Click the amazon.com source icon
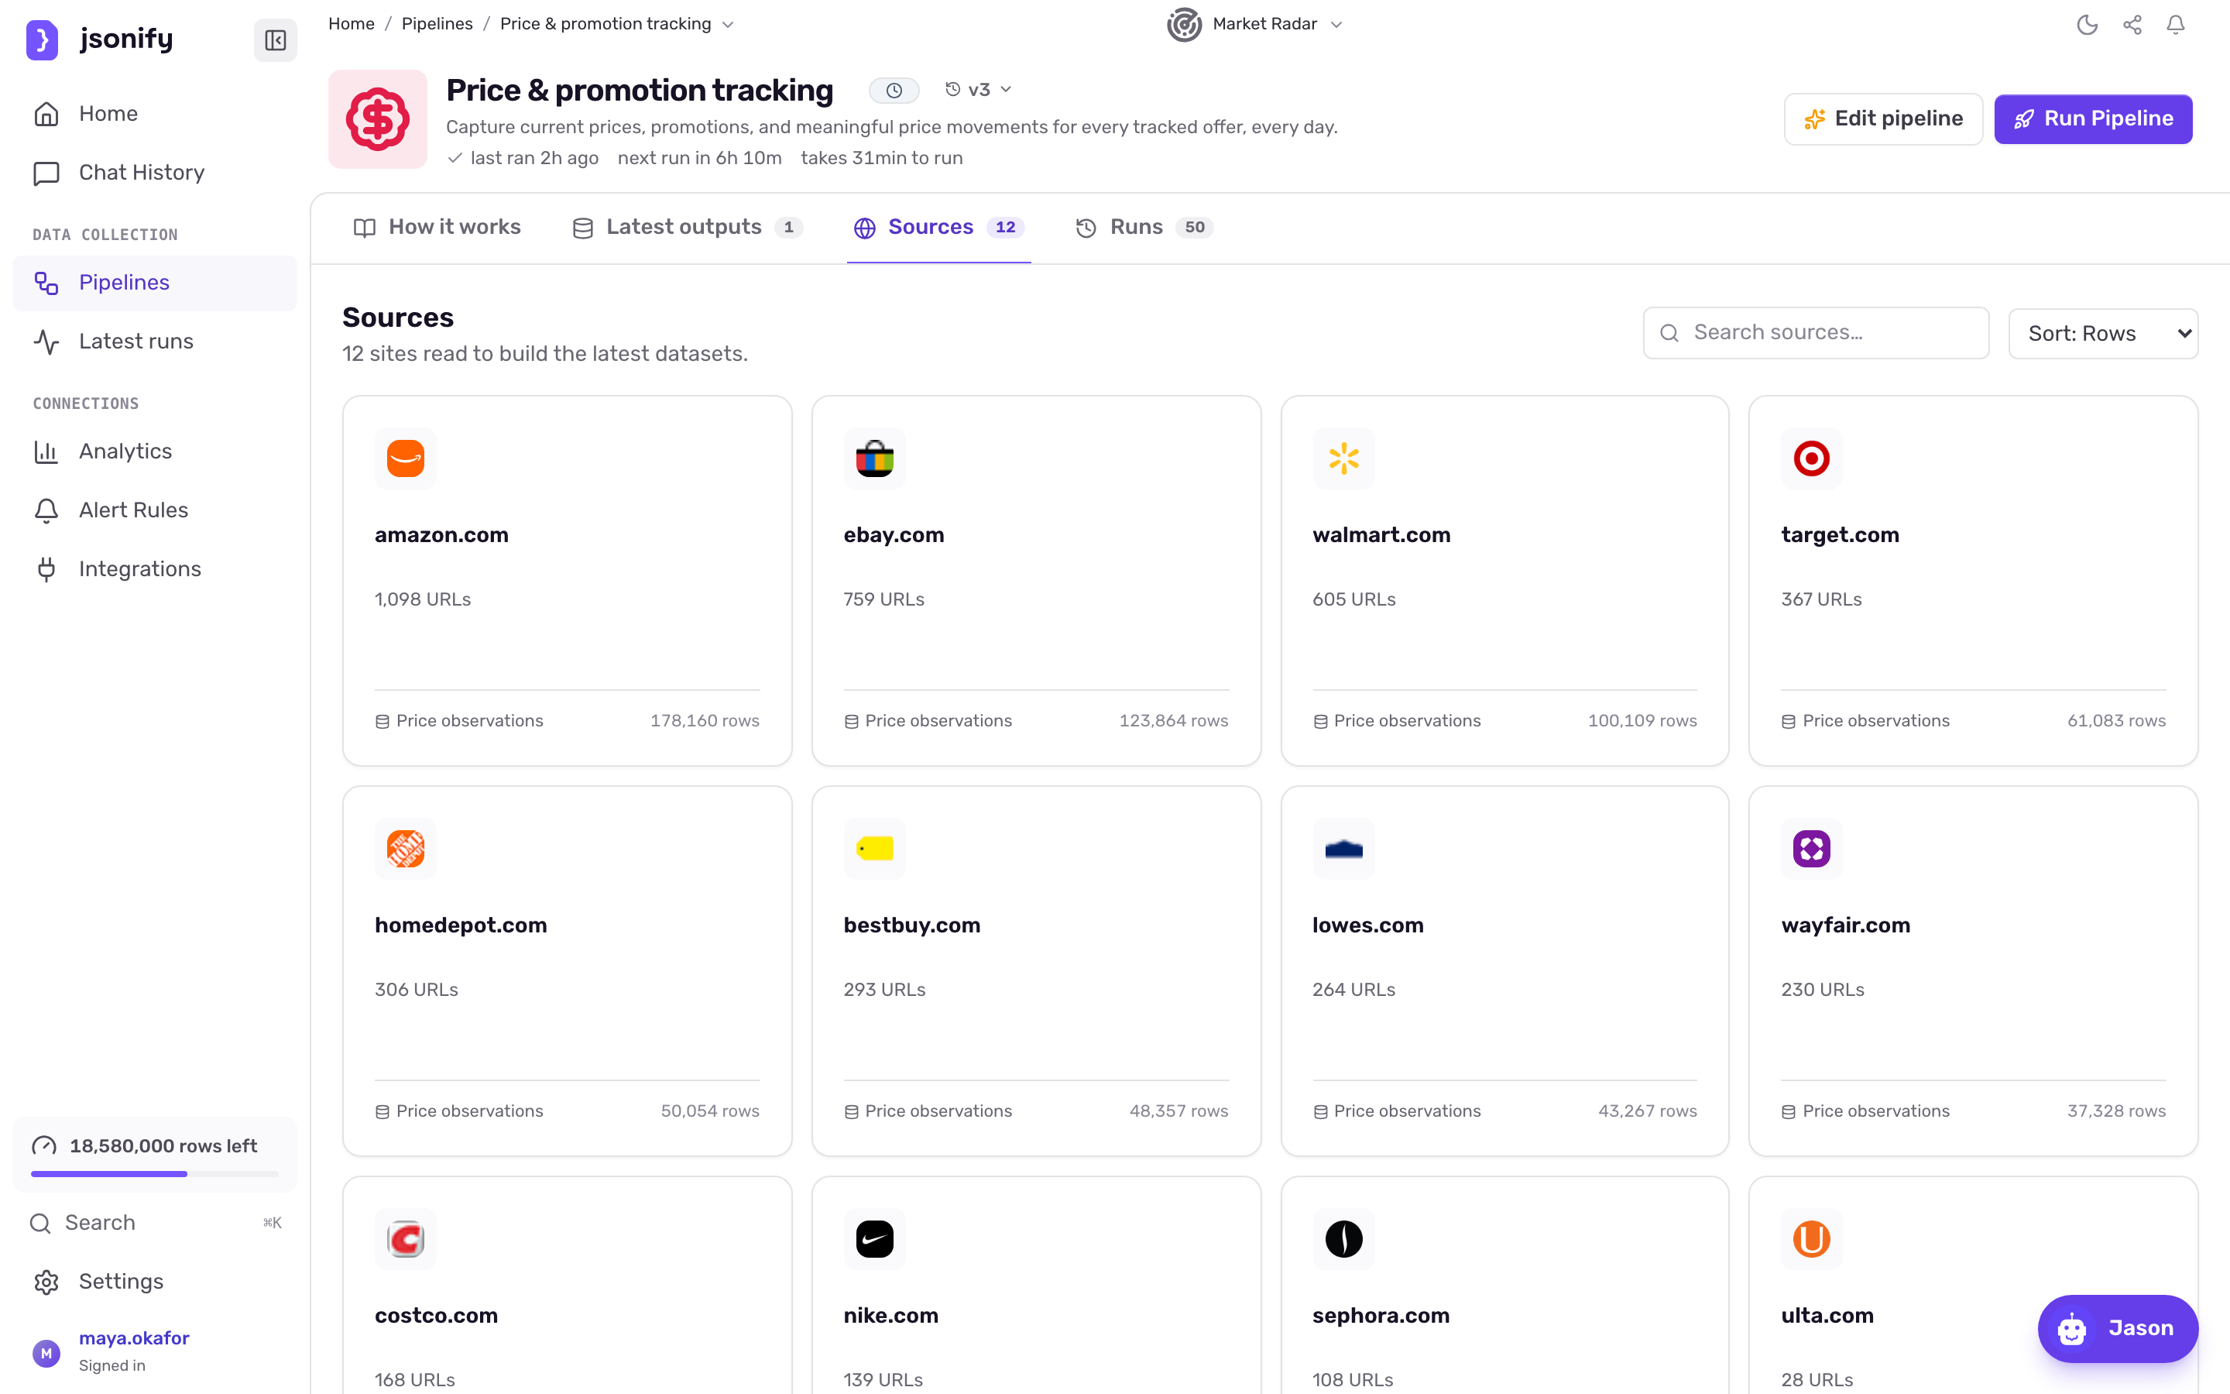The width and height of the screenshot is (2230, 1394). pyautogui.click(x=406, y=458)
